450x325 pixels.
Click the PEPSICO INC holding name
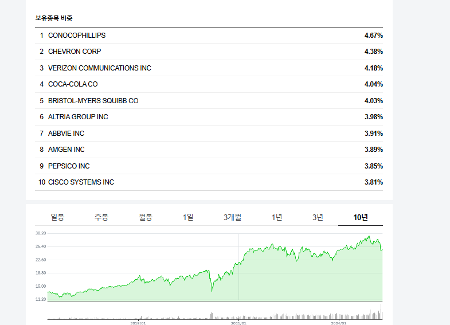point(69,166)
